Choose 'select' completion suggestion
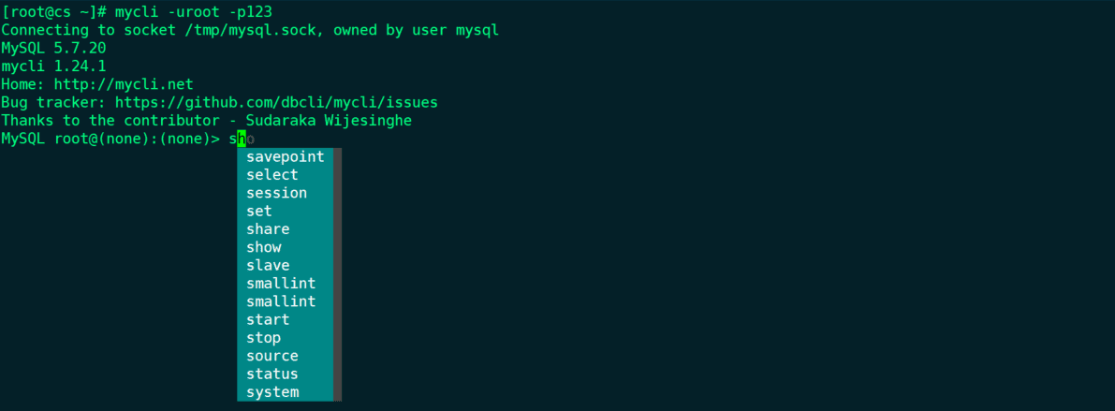The width and height of the screenshot is (1115, 411). [x=286, y=175]
